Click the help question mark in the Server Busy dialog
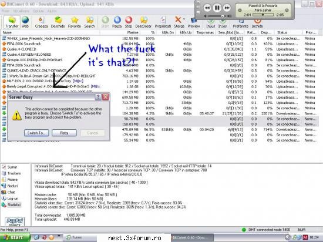This screenshot has height=242, width=323. 98,97
